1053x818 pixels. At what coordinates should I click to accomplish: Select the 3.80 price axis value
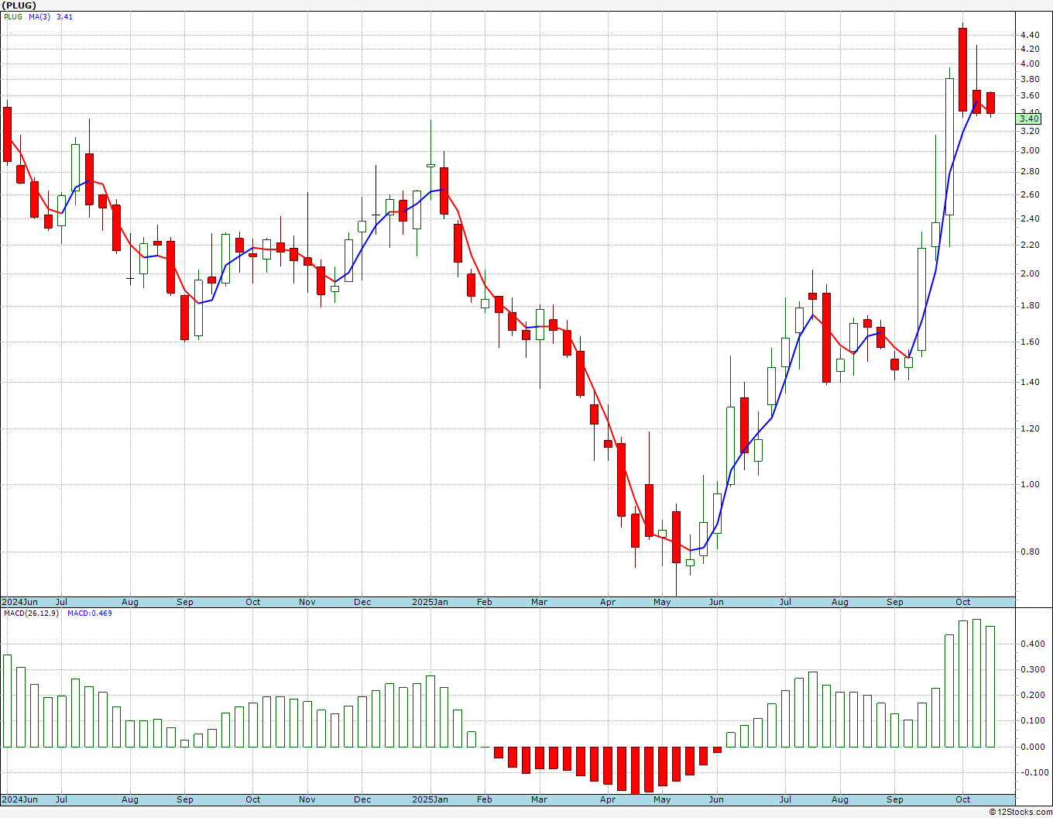1030,79
